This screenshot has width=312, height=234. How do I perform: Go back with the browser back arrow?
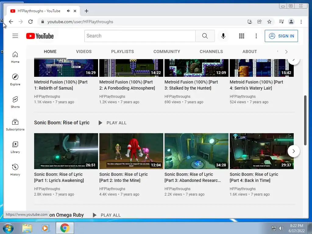coord(11,22)
